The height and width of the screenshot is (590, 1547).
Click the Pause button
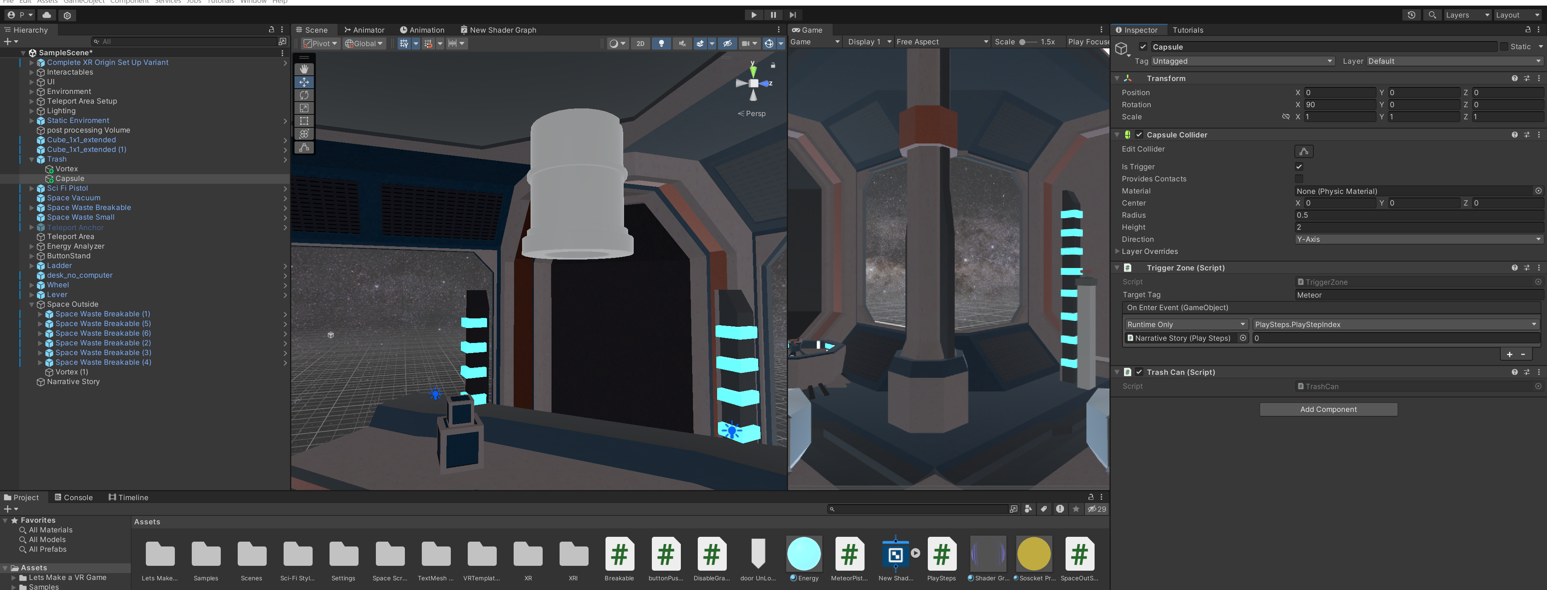pyautogui.click(x=773, y=15)
